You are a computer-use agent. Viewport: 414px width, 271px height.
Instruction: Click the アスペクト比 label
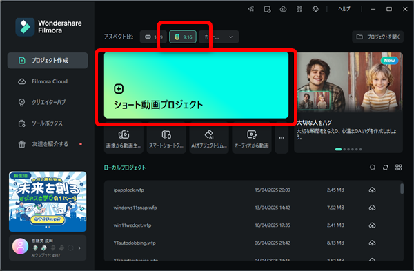pyautogui.click(x=119, y=37)
